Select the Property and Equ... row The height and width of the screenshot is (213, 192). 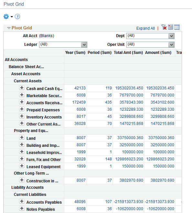[31, 131]
